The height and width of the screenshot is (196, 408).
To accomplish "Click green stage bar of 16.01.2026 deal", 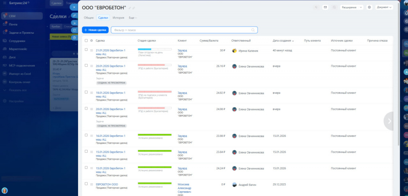I will coord(155,134).
